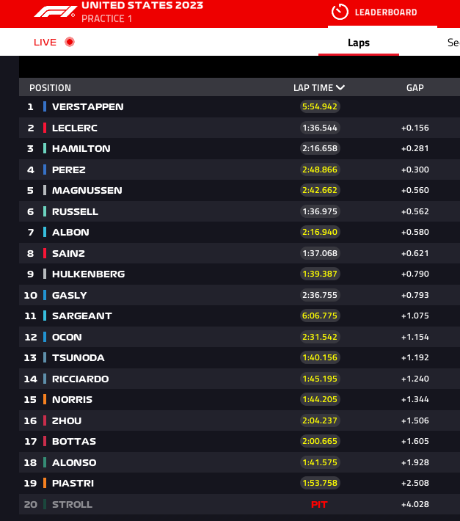Toggle LAP TIME sort chevron
The height and width of the screenshot is (521, 460).
[340, 87]
